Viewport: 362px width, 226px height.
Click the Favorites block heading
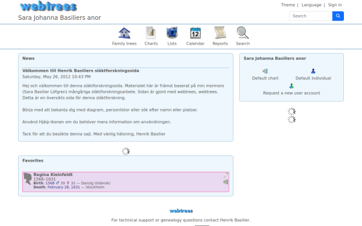click(x=33, y=160)
